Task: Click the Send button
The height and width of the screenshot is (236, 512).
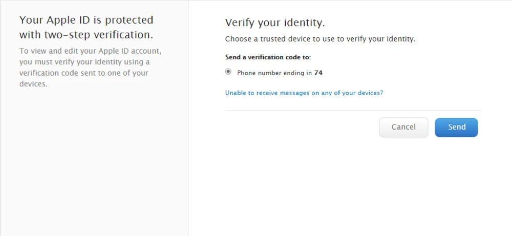Action: [456, 127]
